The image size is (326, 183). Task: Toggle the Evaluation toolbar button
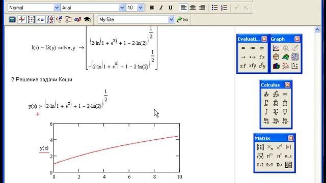pyautogui.click(x=41, y=19)
